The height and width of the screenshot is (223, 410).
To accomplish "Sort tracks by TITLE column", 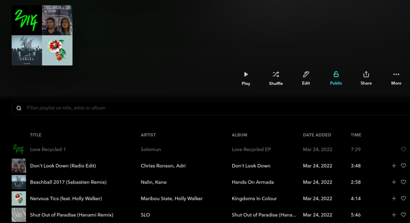I will [x=35, y=135].
